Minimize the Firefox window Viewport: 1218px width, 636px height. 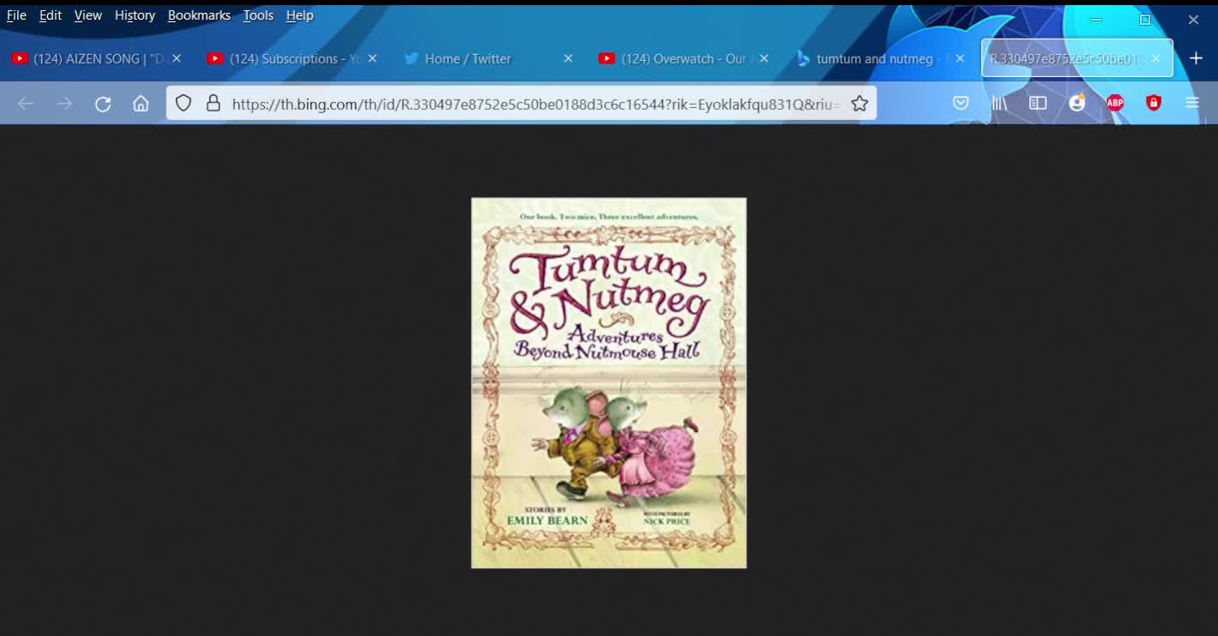point(1096,19)
